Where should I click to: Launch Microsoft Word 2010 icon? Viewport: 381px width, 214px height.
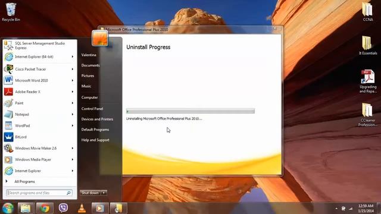(8, 80)
